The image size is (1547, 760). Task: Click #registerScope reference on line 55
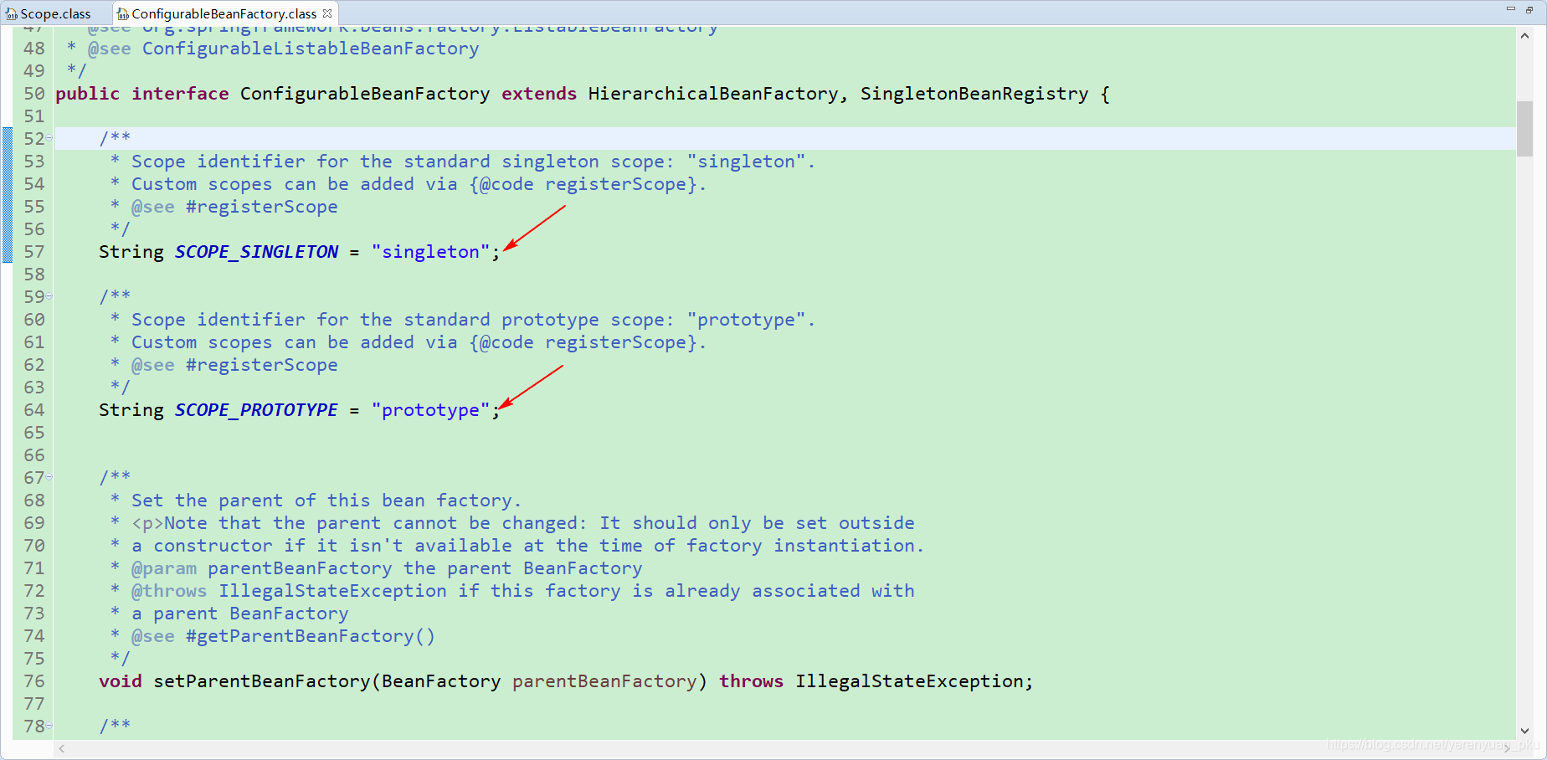pyautogui.click(x=262, y=207)
